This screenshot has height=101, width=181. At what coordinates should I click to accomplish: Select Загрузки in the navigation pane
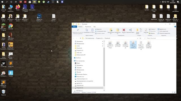pyautogui.click(x=79, y=68)
